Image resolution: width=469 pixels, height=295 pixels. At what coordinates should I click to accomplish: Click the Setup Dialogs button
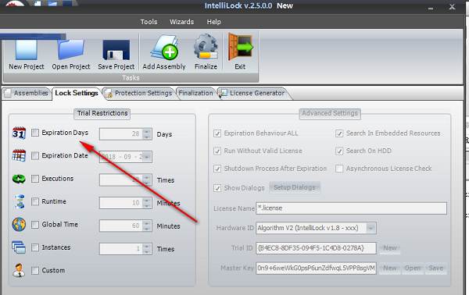[295, 187]
